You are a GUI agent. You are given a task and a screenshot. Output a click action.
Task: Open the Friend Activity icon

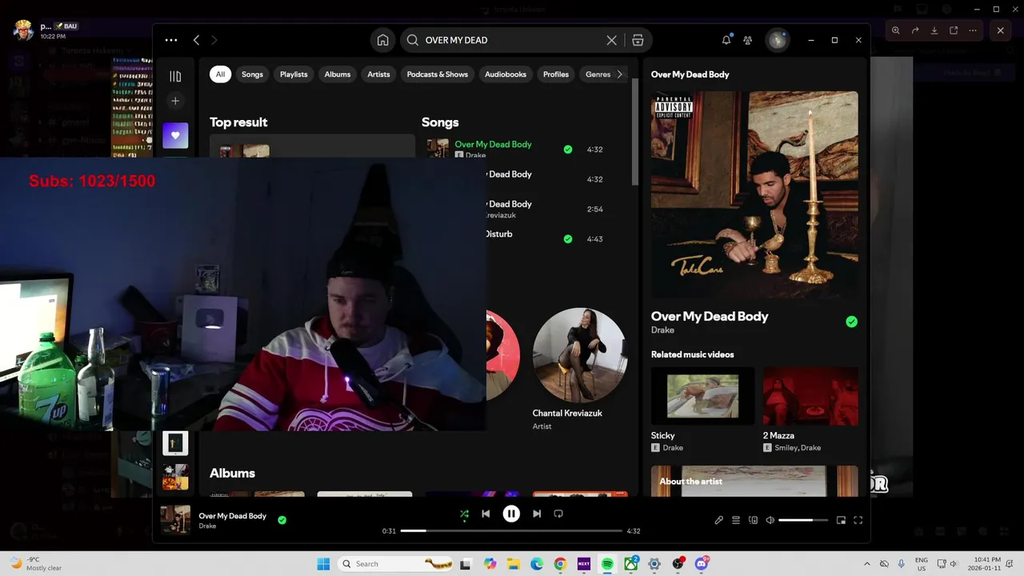(747, 40)
